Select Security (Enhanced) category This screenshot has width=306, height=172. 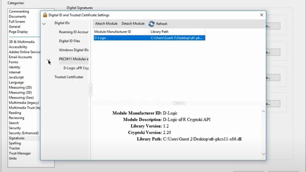pos(24,133)
